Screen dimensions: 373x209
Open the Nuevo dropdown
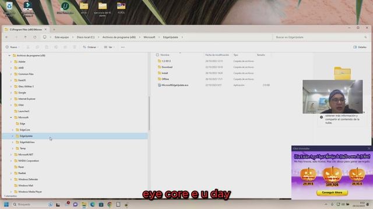(12, 47)
